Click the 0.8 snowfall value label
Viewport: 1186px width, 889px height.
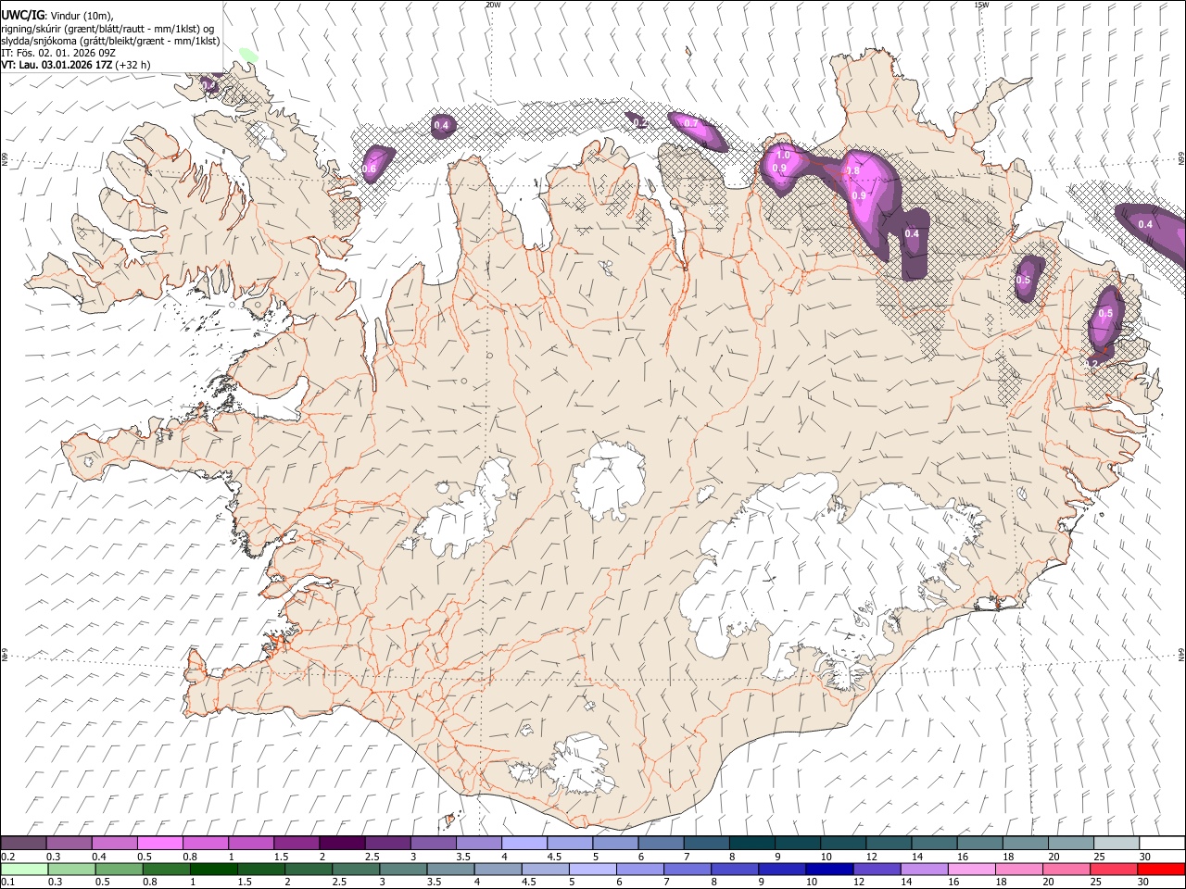point(852,171)
